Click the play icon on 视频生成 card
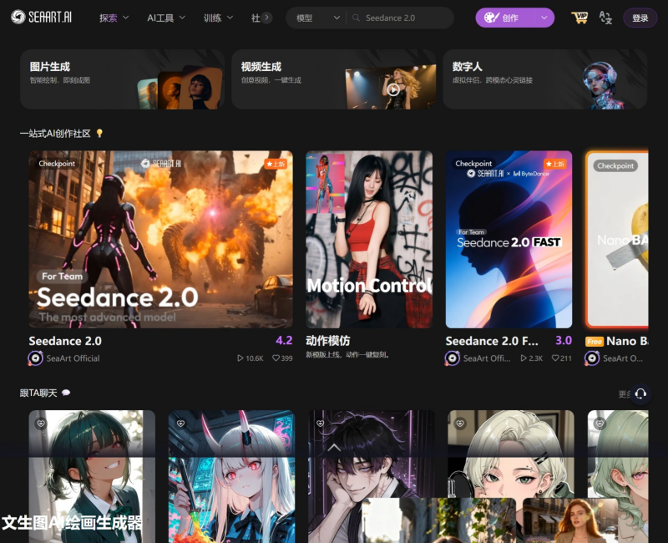Image resolution: width=668 pixels, height=543 pixels. click(x=392, y=89)
